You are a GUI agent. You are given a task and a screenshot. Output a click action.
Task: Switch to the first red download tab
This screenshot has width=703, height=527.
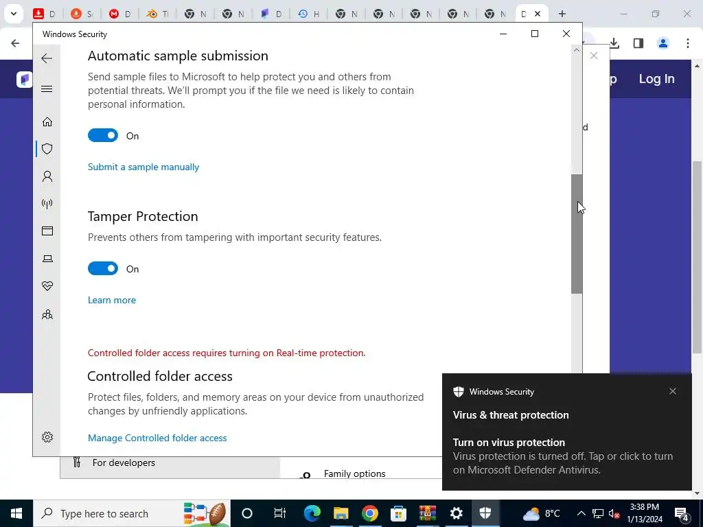[44, 14]
